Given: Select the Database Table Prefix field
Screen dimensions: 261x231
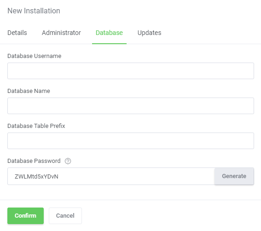Looking at the screenshot, I should (x=131, y=141).
